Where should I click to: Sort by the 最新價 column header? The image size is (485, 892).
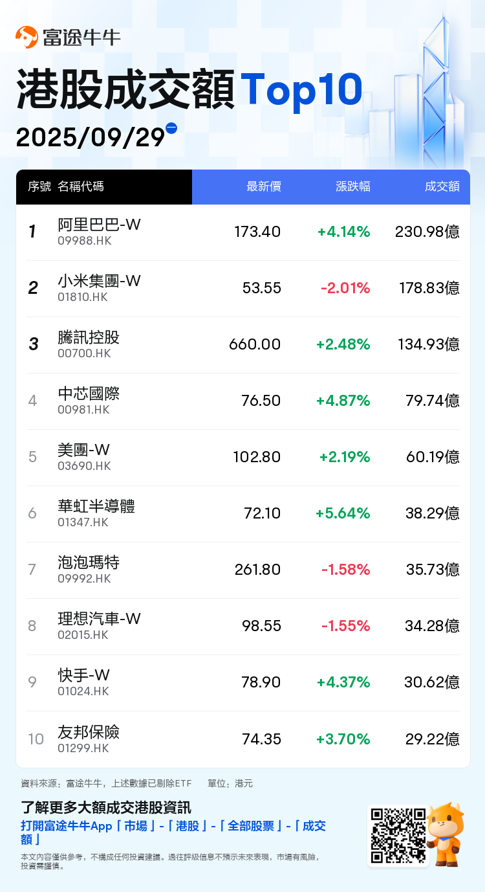point(264,186)
